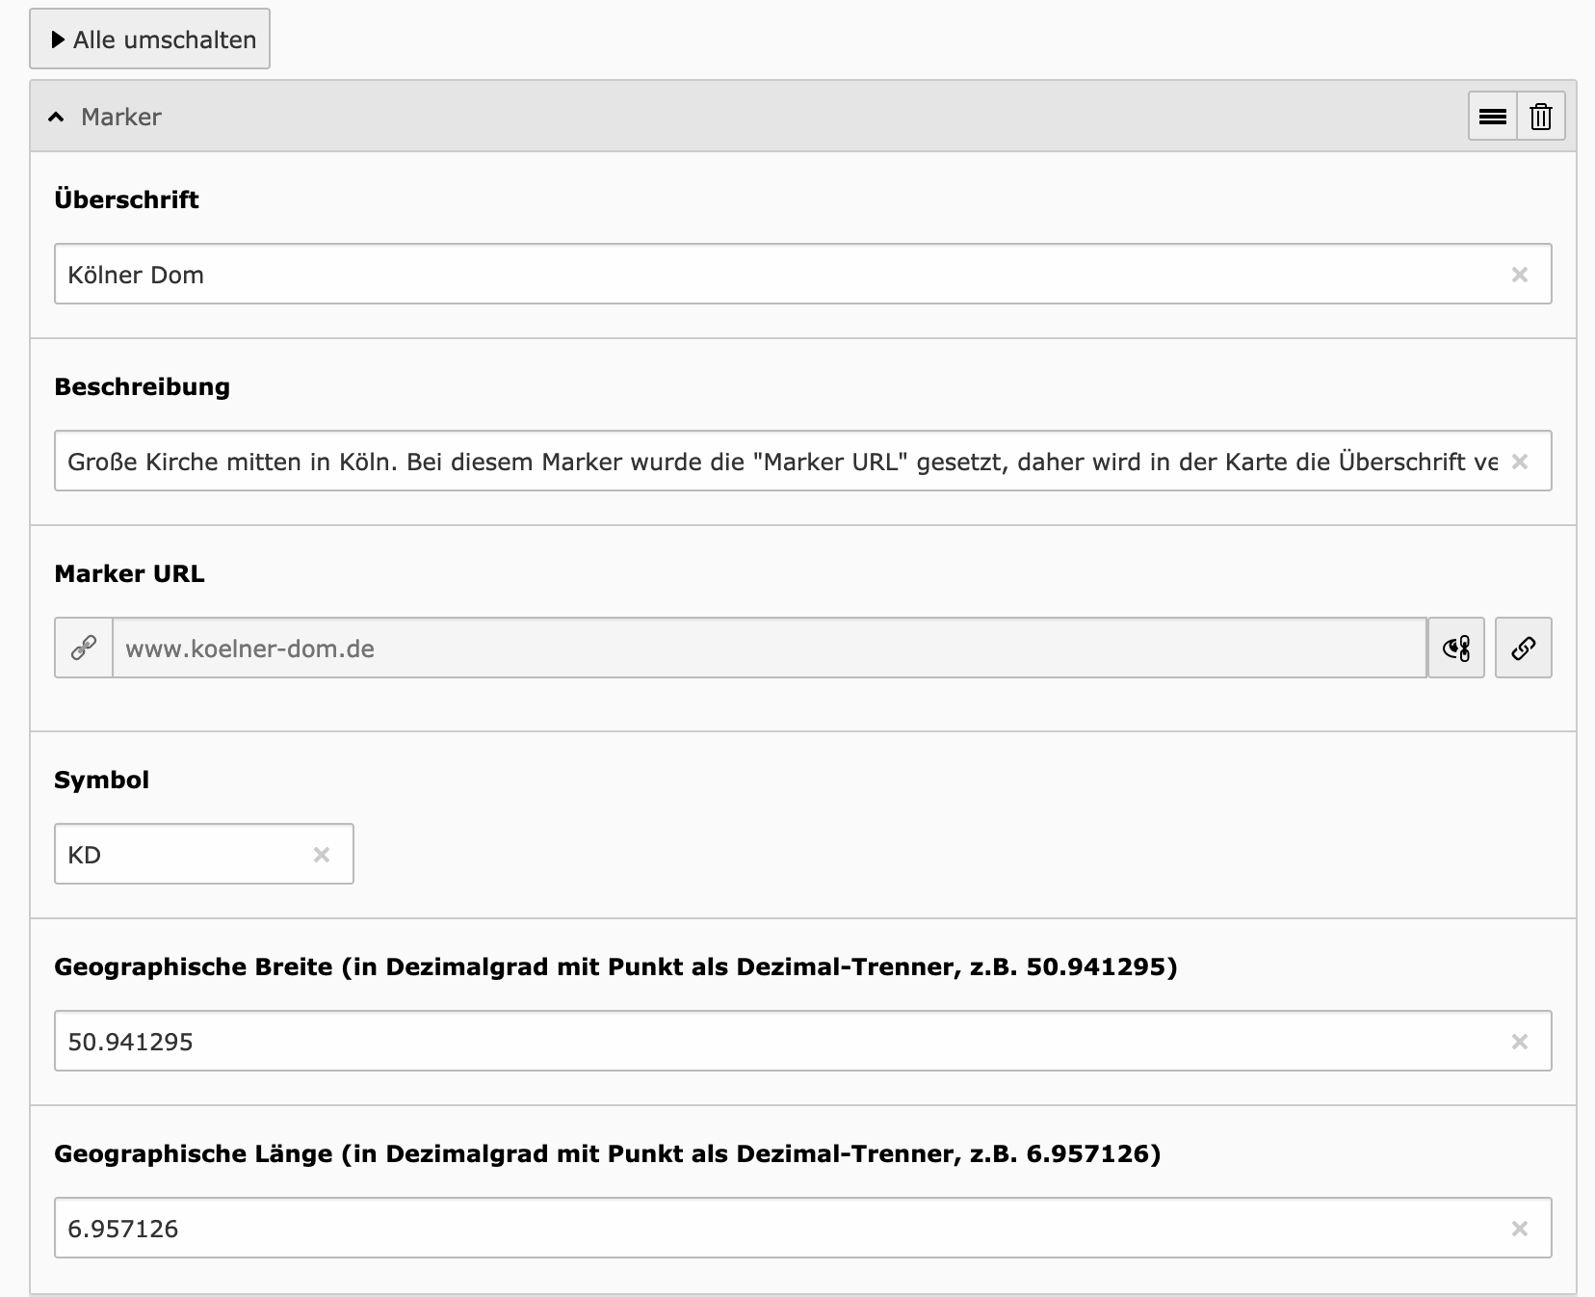Clear the Beschreibung field

tap(1519, 462)
